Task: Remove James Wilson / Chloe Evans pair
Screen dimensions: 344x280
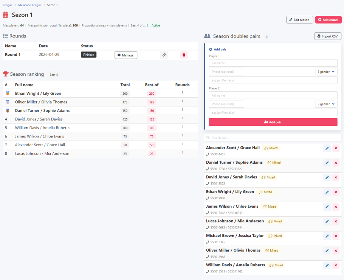Action: (336, 207)
